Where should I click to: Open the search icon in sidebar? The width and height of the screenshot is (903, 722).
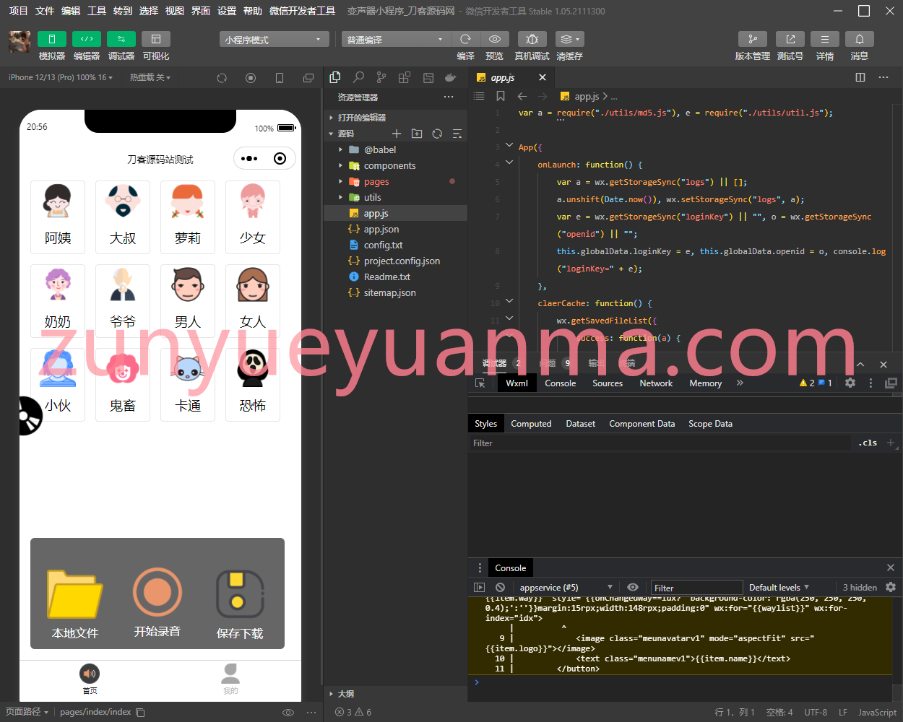pos(358,77)
